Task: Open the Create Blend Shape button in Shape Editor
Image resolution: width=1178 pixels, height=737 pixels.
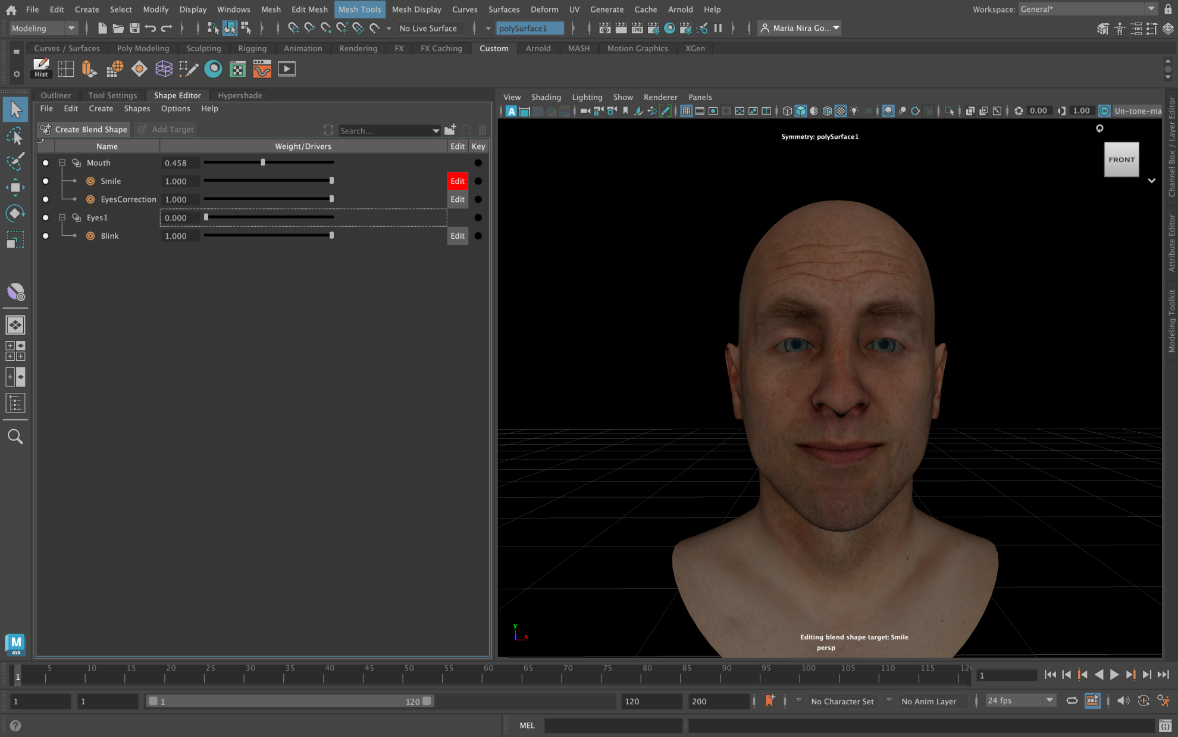Action: [83, 129]
